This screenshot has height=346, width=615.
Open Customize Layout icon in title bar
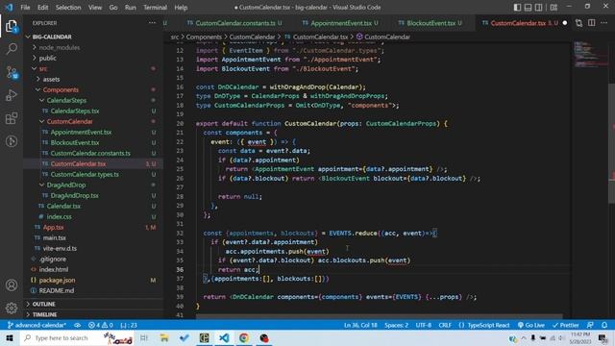[x=553, y=7]
